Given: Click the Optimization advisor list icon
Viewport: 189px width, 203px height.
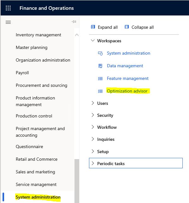Looking at the screenshot, I should (x=100, y=91).
